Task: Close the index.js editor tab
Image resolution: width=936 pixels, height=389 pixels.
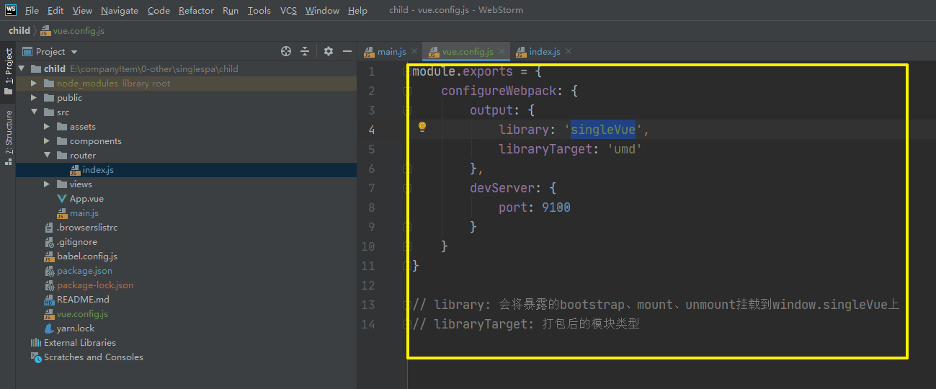Action: point(568,52)
